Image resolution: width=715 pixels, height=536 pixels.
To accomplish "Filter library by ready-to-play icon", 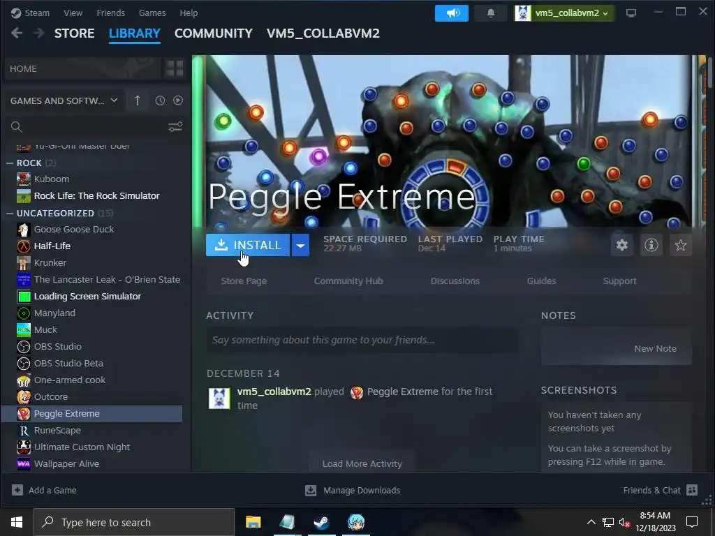I will pyautogui.click(x=178, y=100).
